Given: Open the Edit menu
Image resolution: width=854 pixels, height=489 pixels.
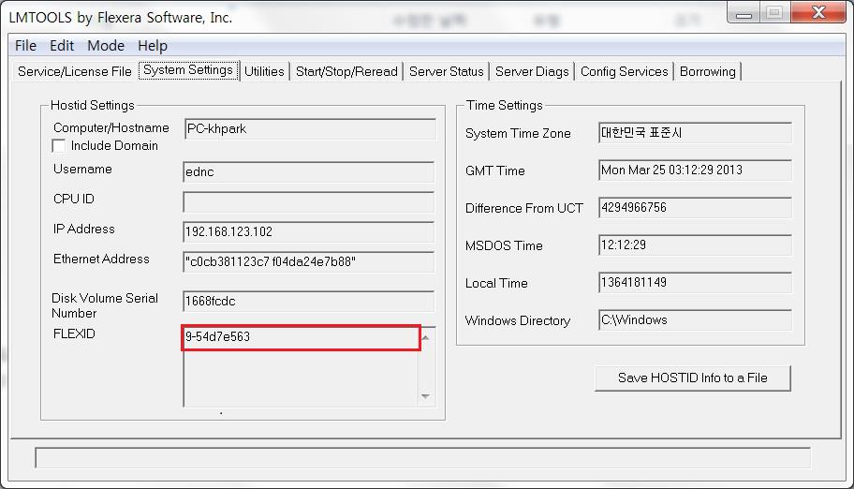Looking at the screenshot, I should pos(62,46).
